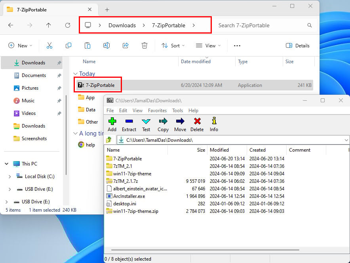Click the Move icon in 7-Zip toolbar
Viewport: 350px width, 263px height.
[x=180, y=122]
